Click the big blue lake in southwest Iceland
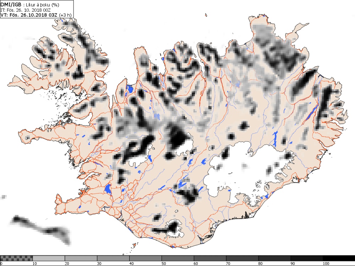This screenshot has height=266, width=355. [108, 189]
